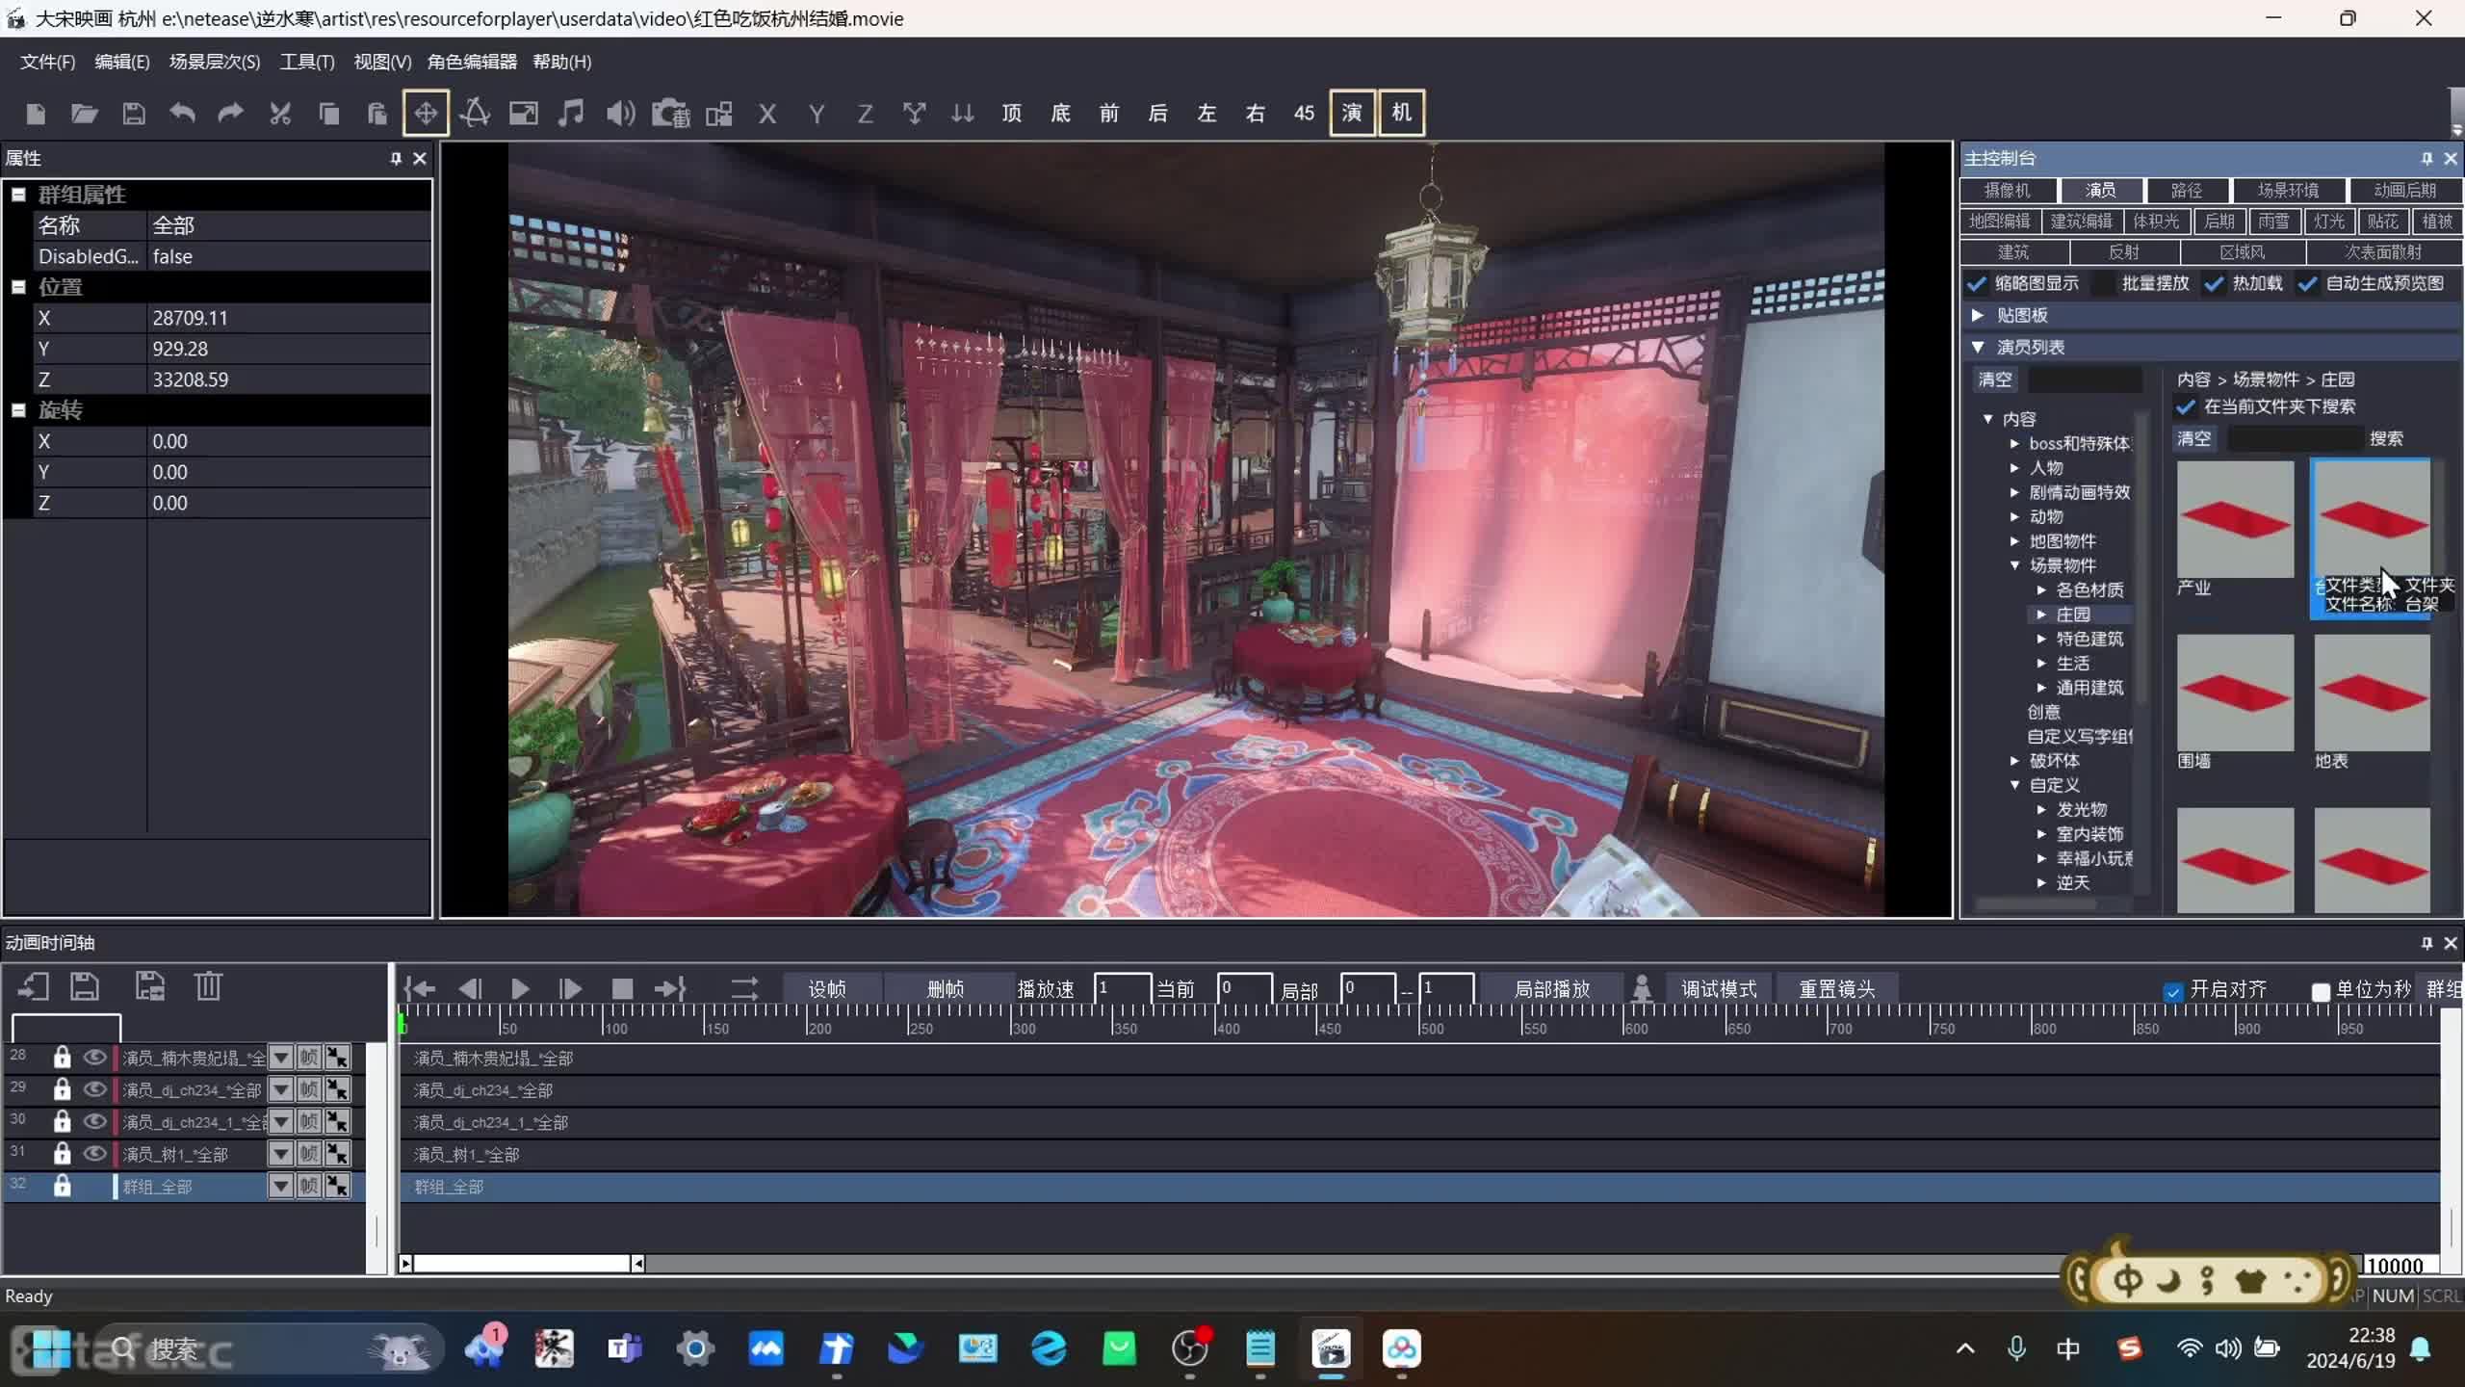Play the animation timeline
Viewport: 2465px width, 1387px height.
tap(520, 988)
